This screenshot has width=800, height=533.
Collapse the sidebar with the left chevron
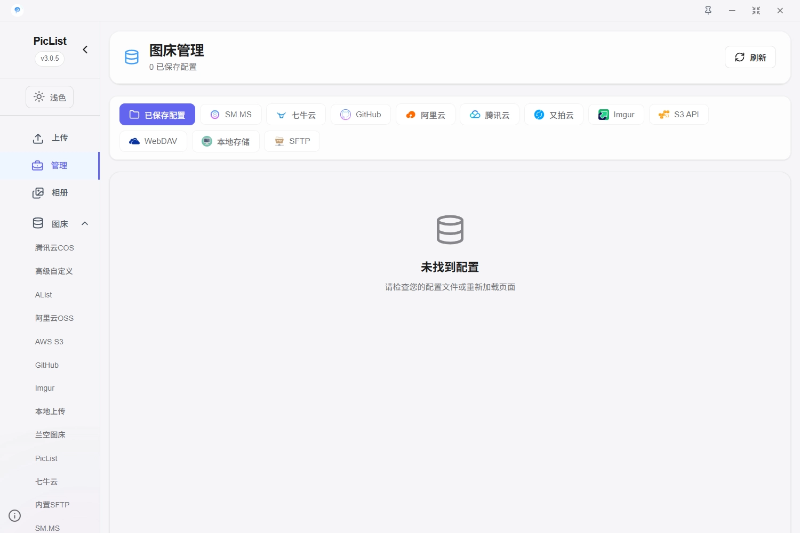pos(85,50)
